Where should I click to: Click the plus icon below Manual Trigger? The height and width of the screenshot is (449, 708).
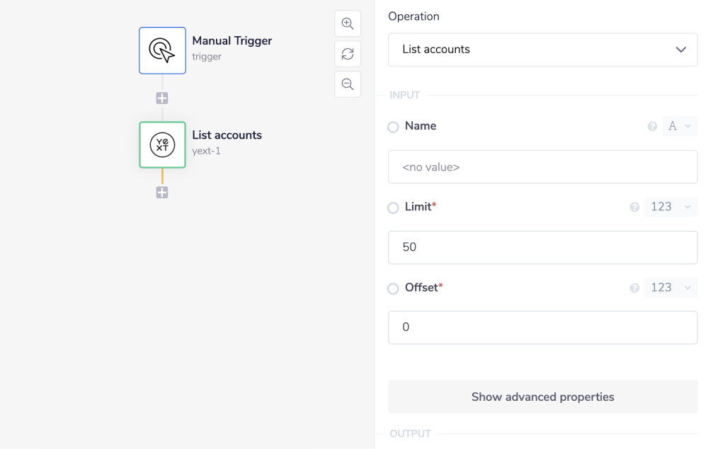click(x=162, y=98)
